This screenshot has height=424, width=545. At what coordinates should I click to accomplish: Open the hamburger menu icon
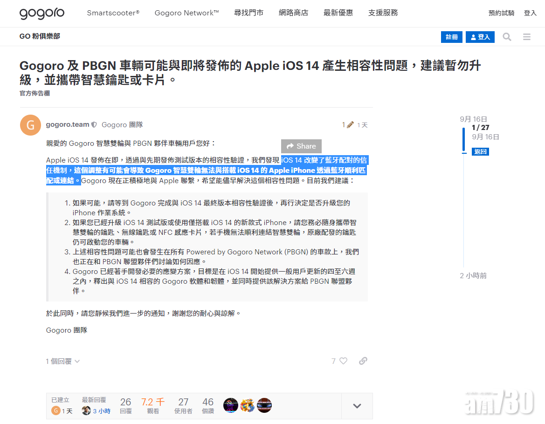(527, 37)
